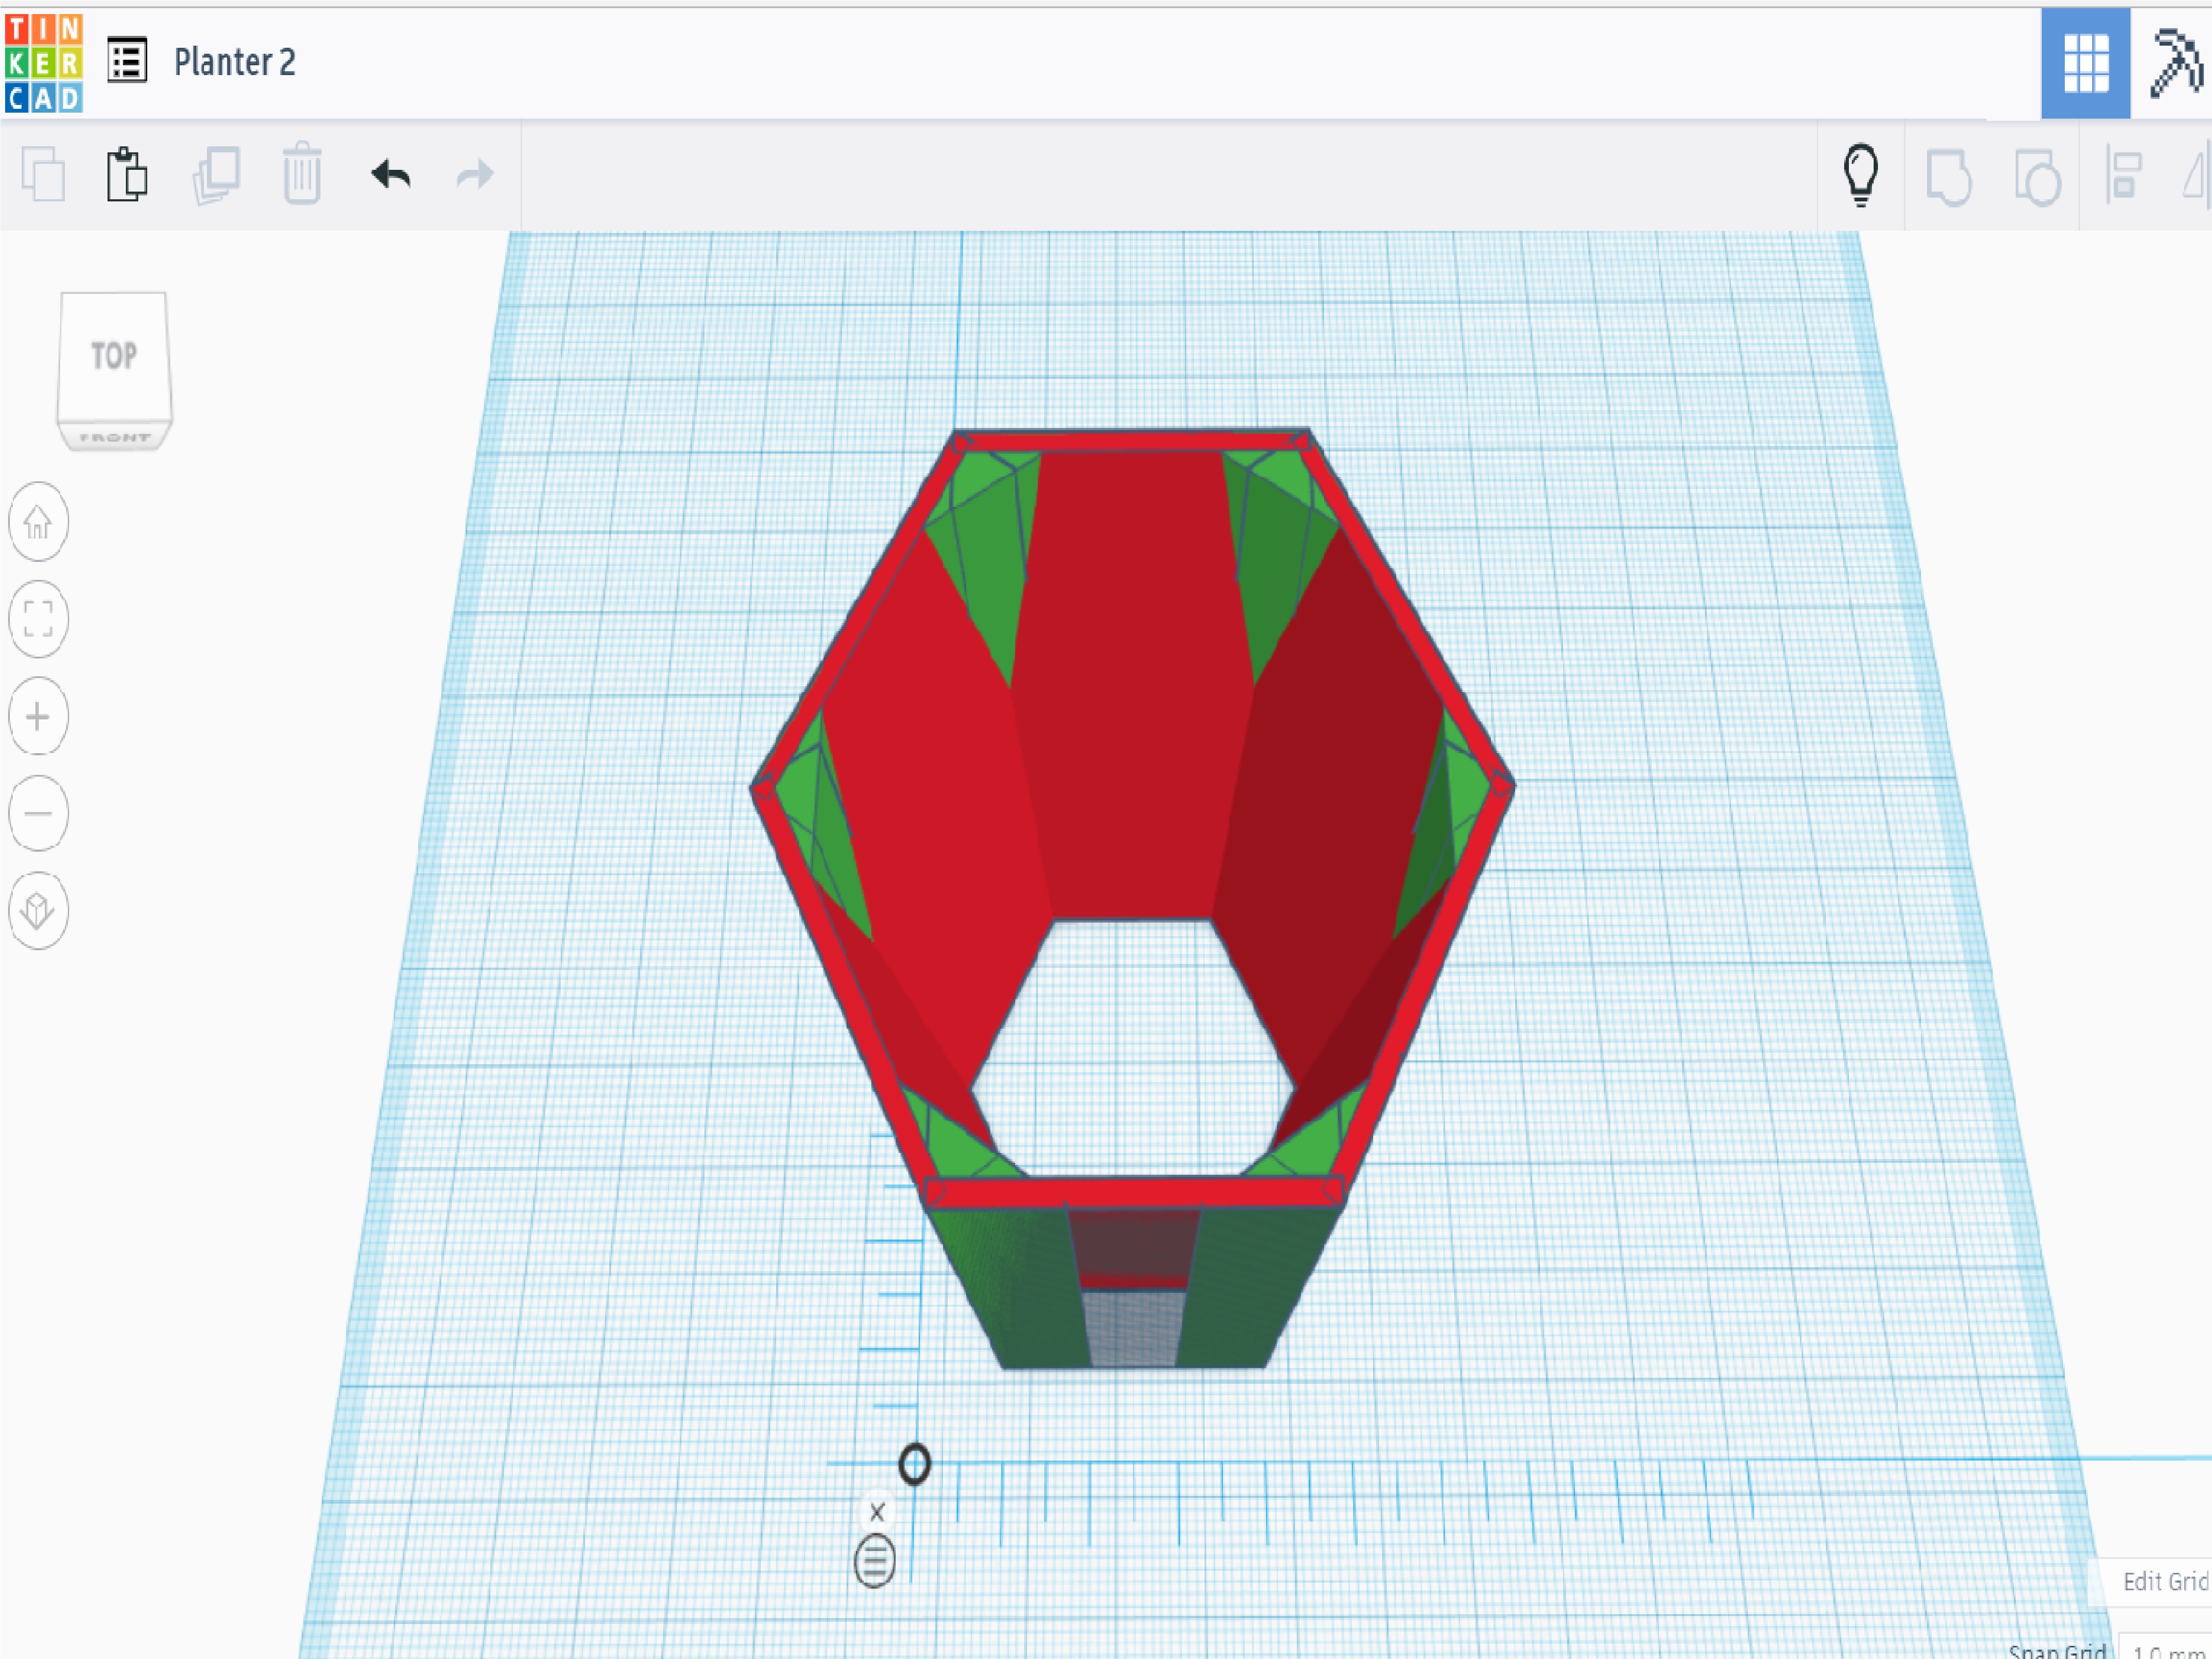Close the ruler with the X icon
This screenshot has height=1659, width=2212.
[877, 1512]
